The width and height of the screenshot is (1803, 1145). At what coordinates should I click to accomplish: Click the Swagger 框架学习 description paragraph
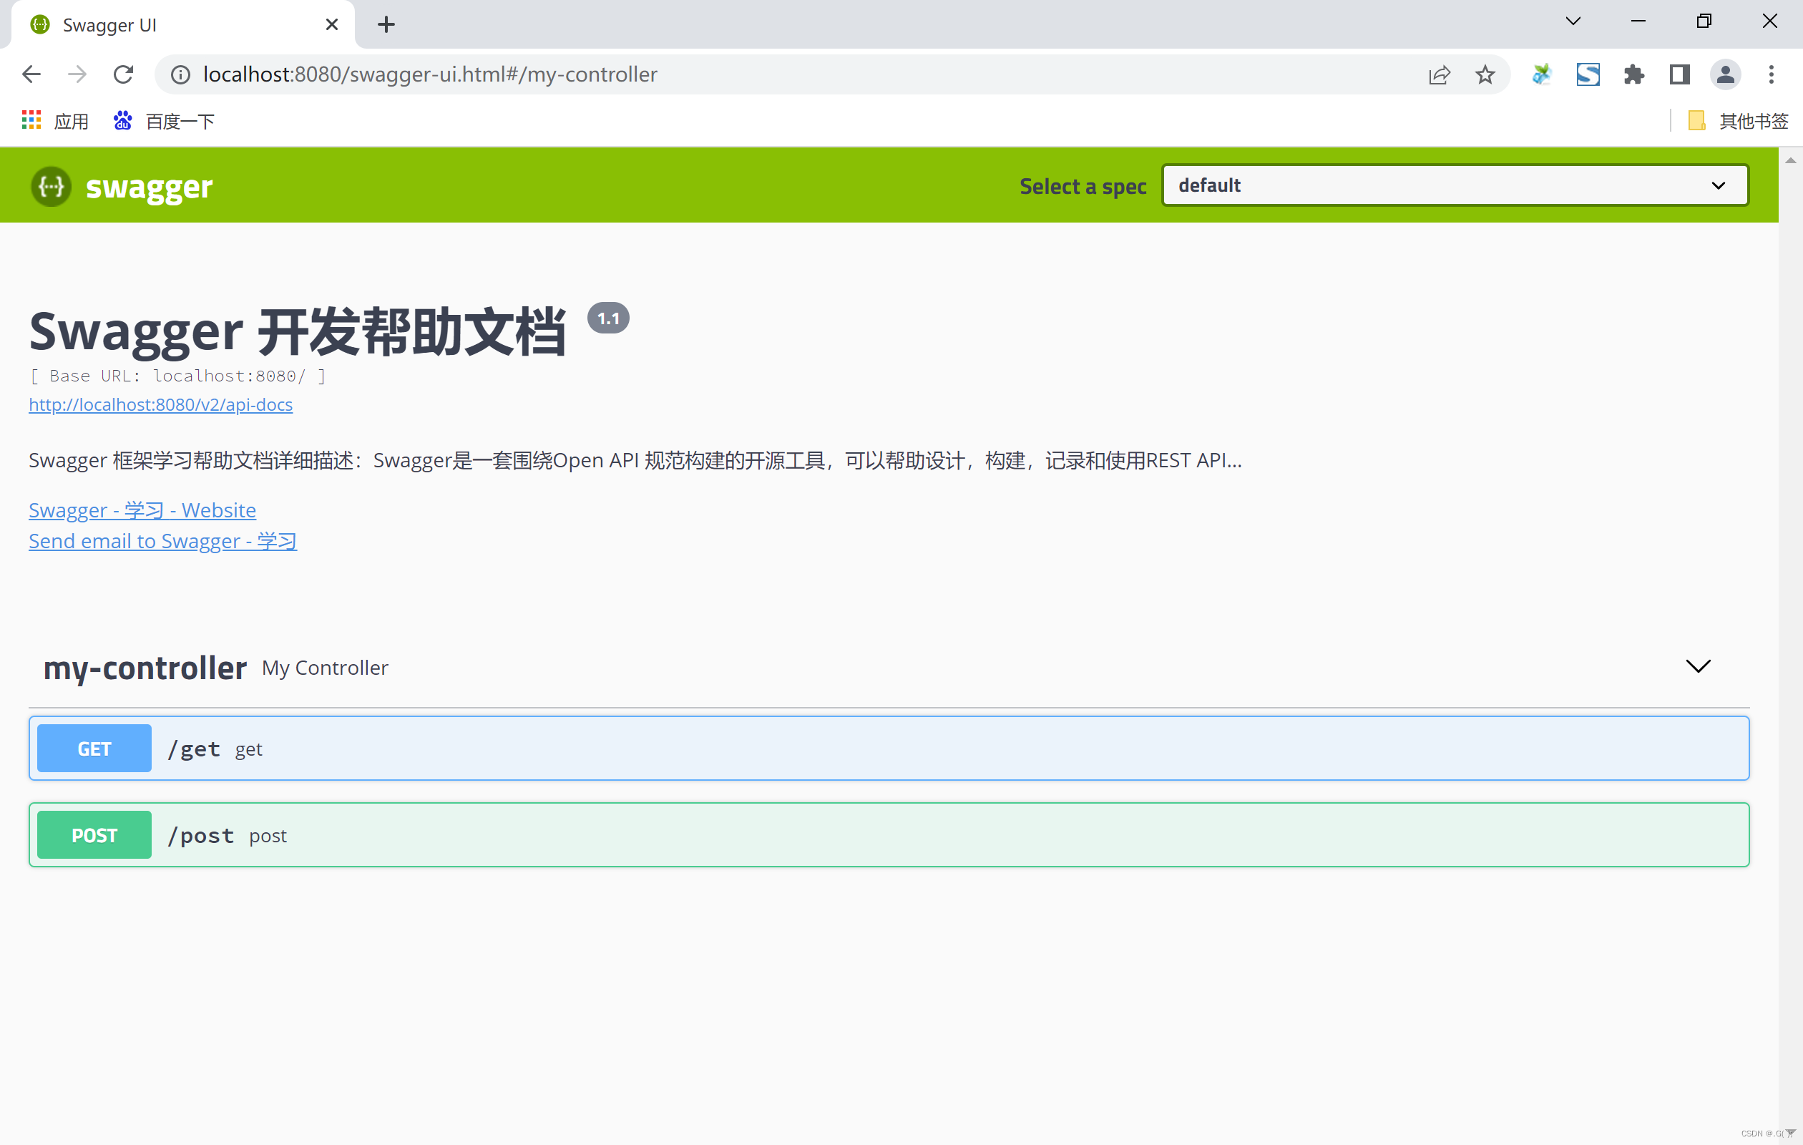coord(635,460)
